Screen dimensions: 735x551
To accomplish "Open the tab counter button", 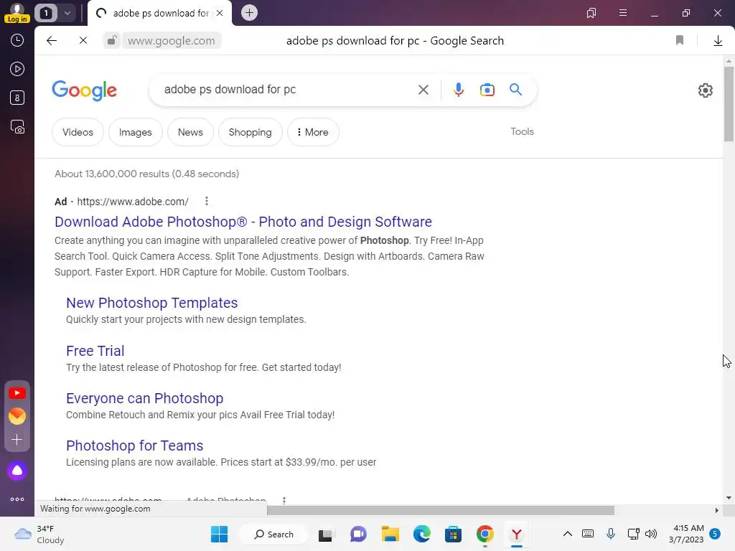I will coord(46,13).
